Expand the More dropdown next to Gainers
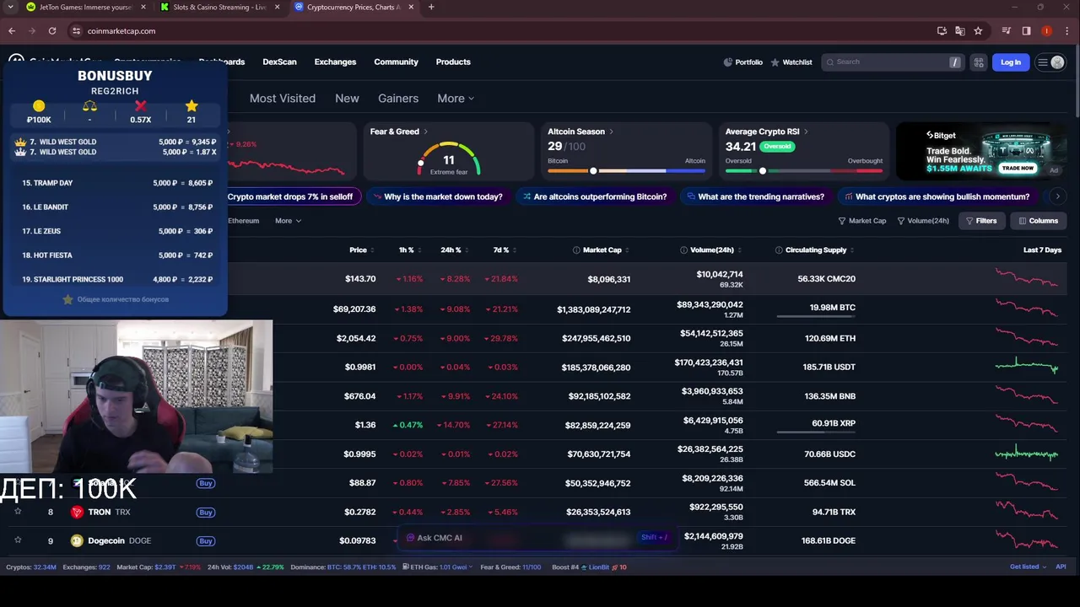Image resolution: width=1080 pixels, height=607 pixels. pos(456,98)
